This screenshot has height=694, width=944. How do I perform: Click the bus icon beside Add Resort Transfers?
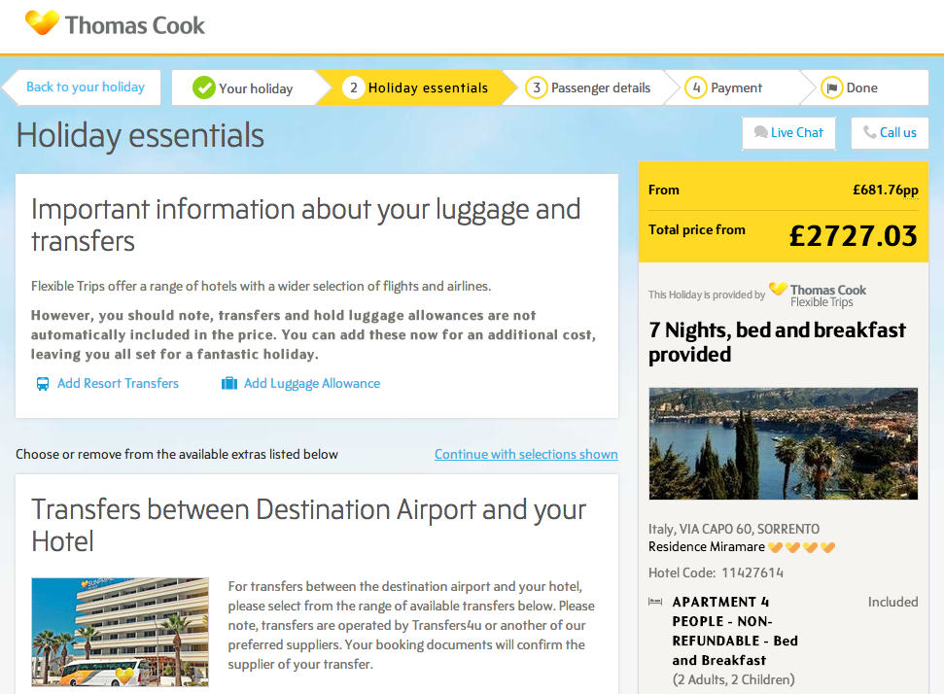(x=43, y=384)
